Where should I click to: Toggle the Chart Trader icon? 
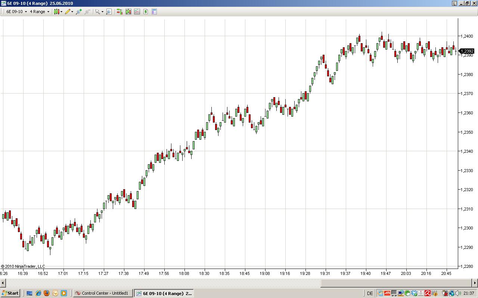click(119, 12)
